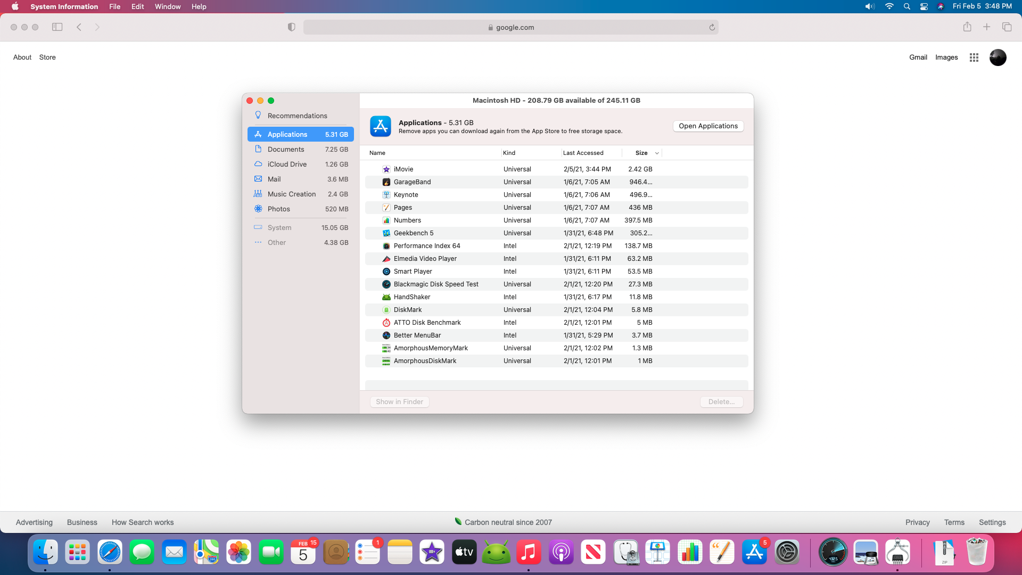Click the Safari privacy shield icon
Image resolution: width=1022 pixels, height=575 pixels.
point(291,27)
